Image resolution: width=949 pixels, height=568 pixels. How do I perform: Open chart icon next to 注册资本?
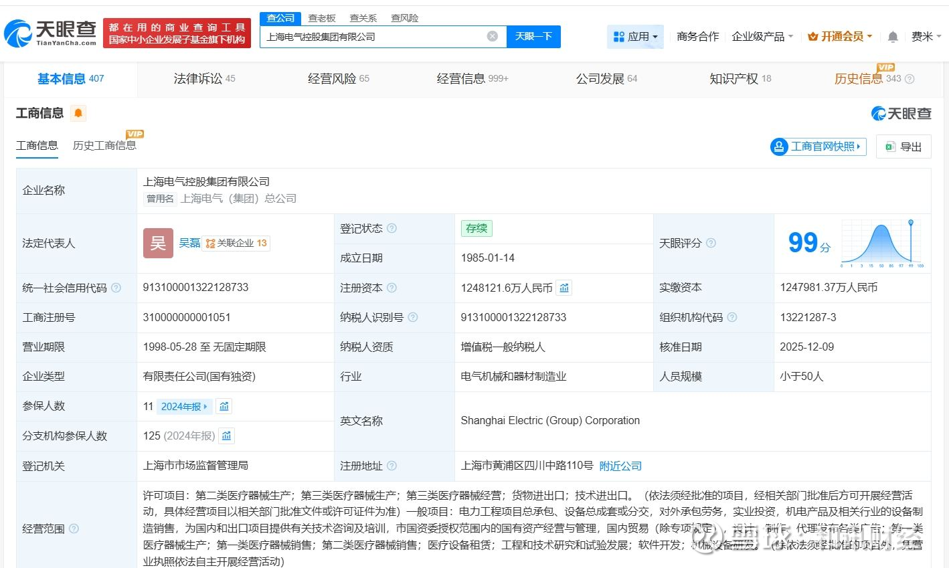564,288
